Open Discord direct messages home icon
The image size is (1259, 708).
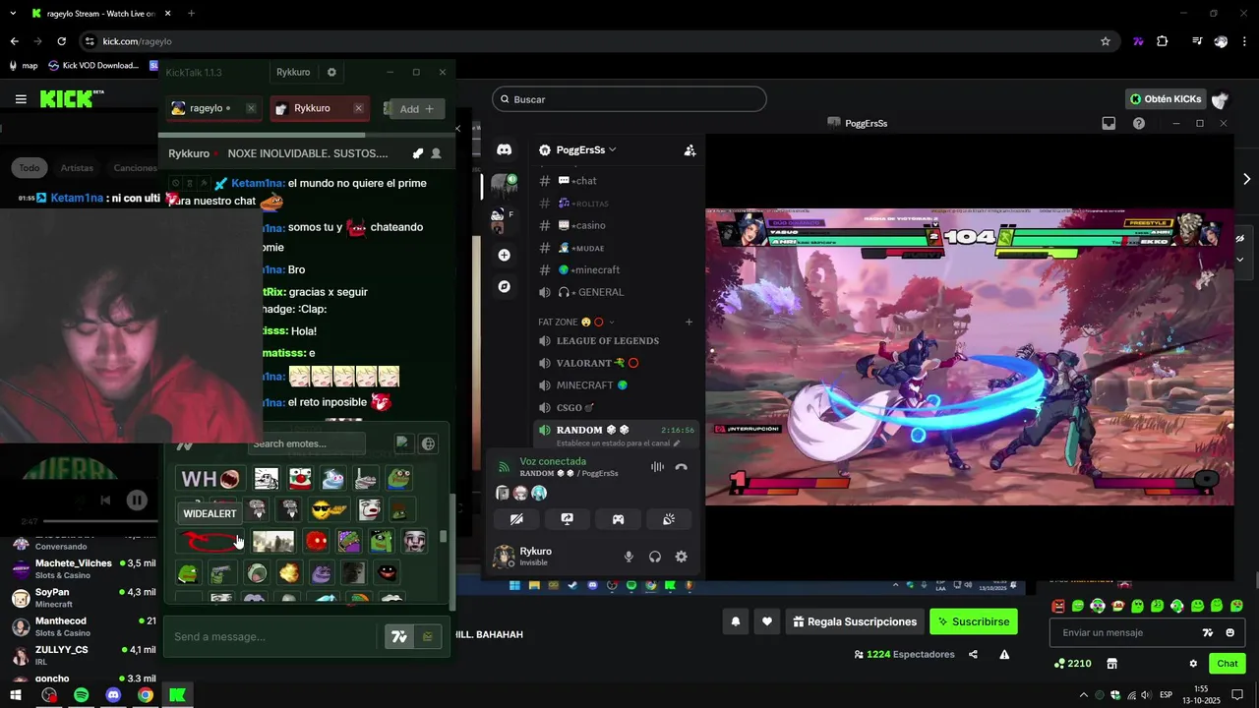coord(504,149)
